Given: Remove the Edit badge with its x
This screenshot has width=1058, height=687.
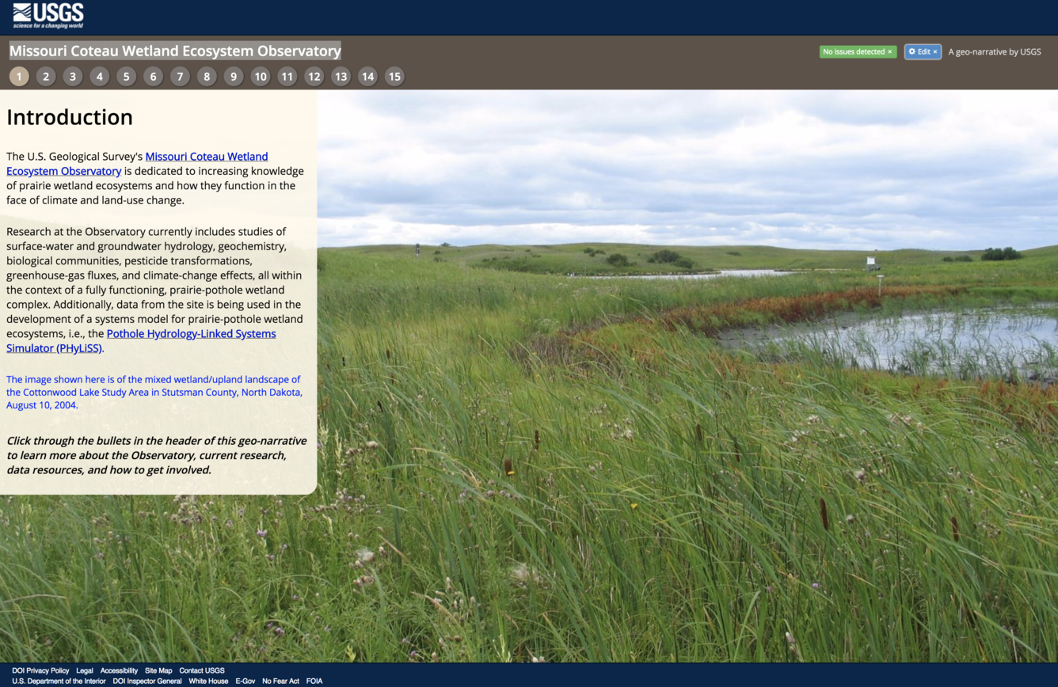Looking at the screenshot, I should (935, 51).
